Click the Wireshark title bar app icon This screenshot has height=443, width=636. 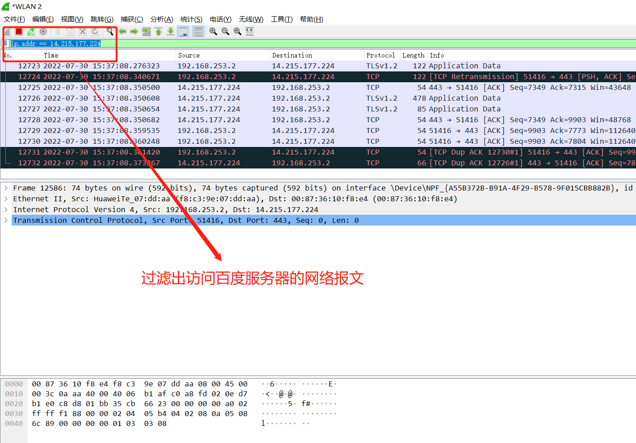pyautogui.click(x=6, y=6)
